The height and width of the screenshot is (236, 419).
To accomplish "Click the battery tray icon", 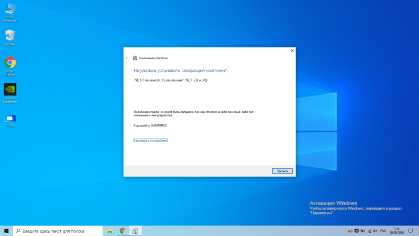I will click(x=362, y=231).
